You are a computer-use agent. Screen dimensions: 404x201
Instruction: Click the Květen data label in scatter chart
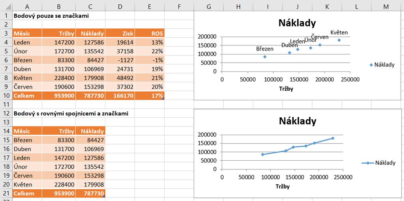[x=339, y=33]
